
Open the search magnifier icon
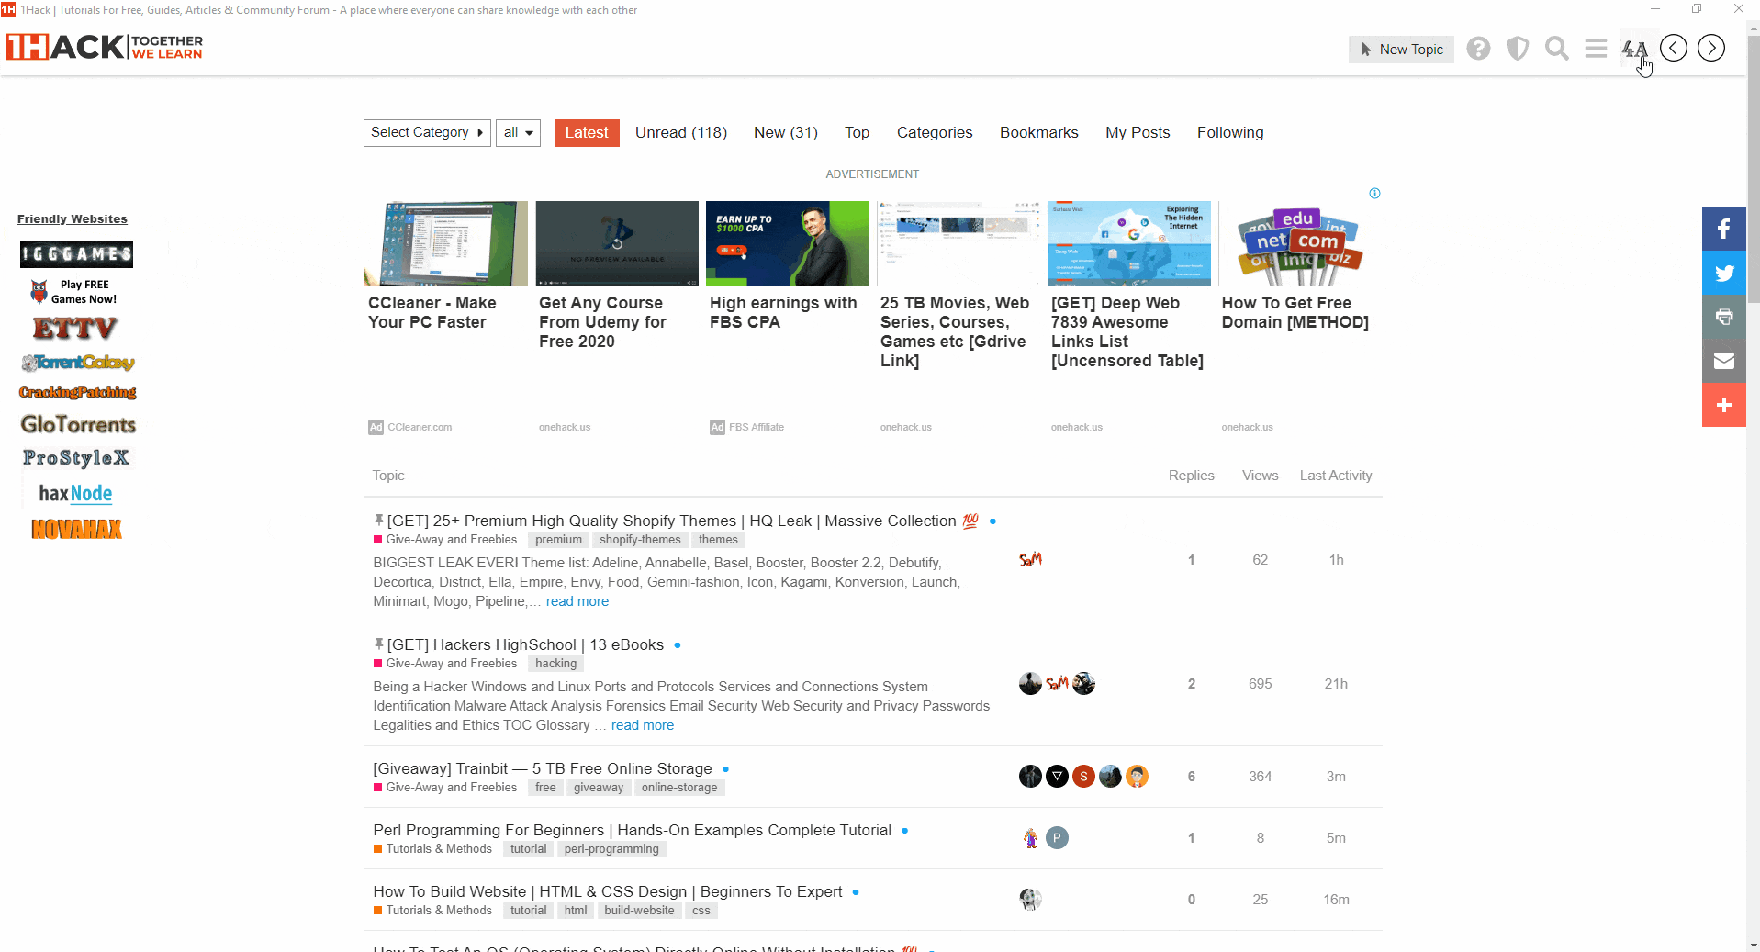pos(1557,49)
